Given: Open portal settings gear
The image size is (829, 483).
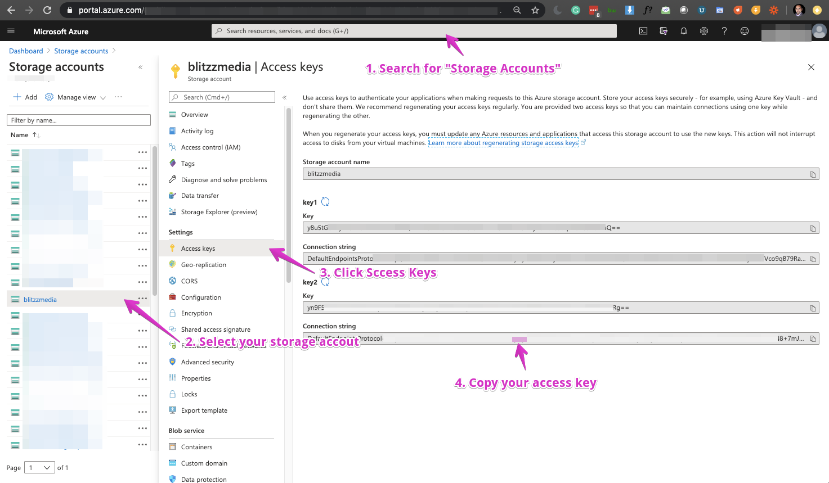Looking at the screenshot, I should tap(704, 31).
